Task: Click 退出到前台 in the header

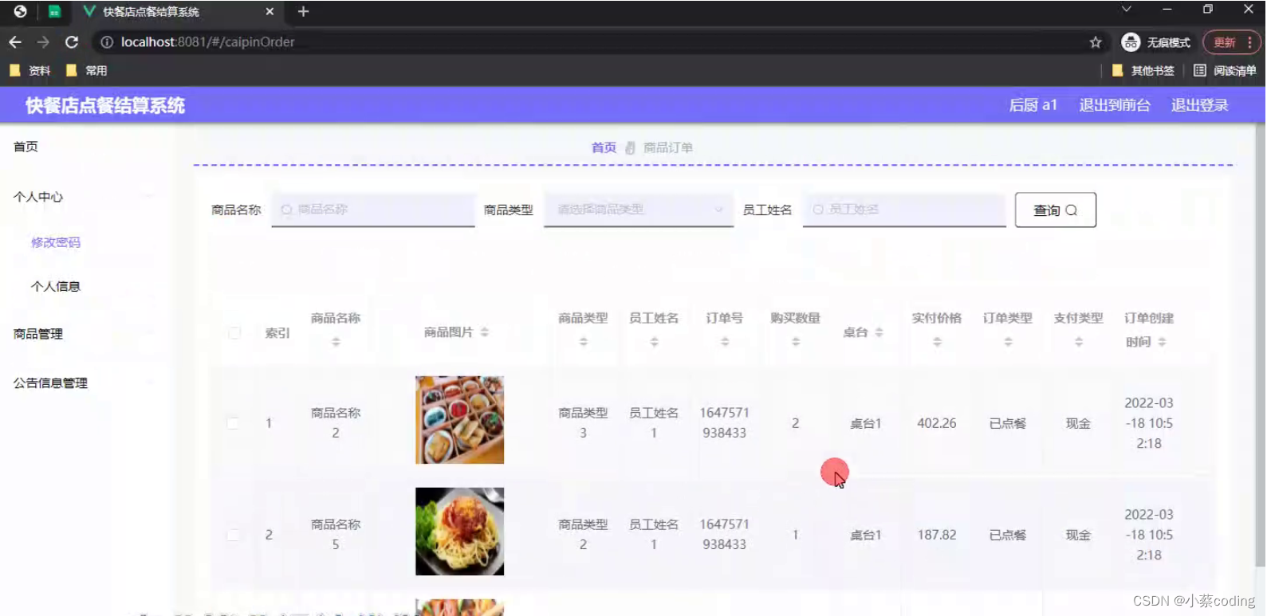Action: click(x=1115, y=105)
